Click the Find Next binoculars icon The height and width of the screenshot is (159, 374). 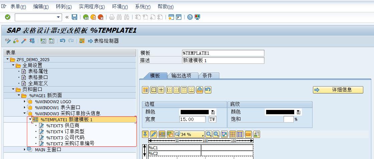tap(127, 17)
